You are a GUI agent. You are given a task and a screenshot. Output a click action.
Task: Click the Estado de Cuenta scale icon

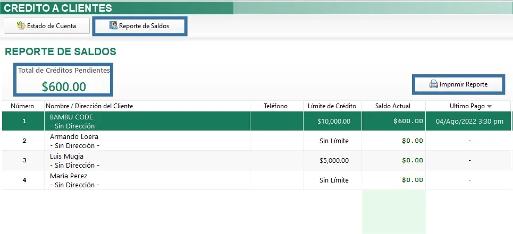pos(21,26)
